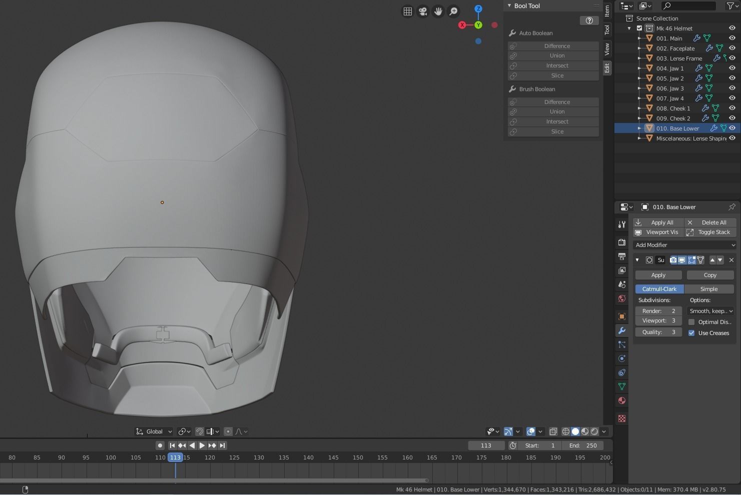This screenshot has width=741, height=495.
Task: Uncheck the Use Creases checkbox
Action: pyautogui.click(x=691, y=333)
